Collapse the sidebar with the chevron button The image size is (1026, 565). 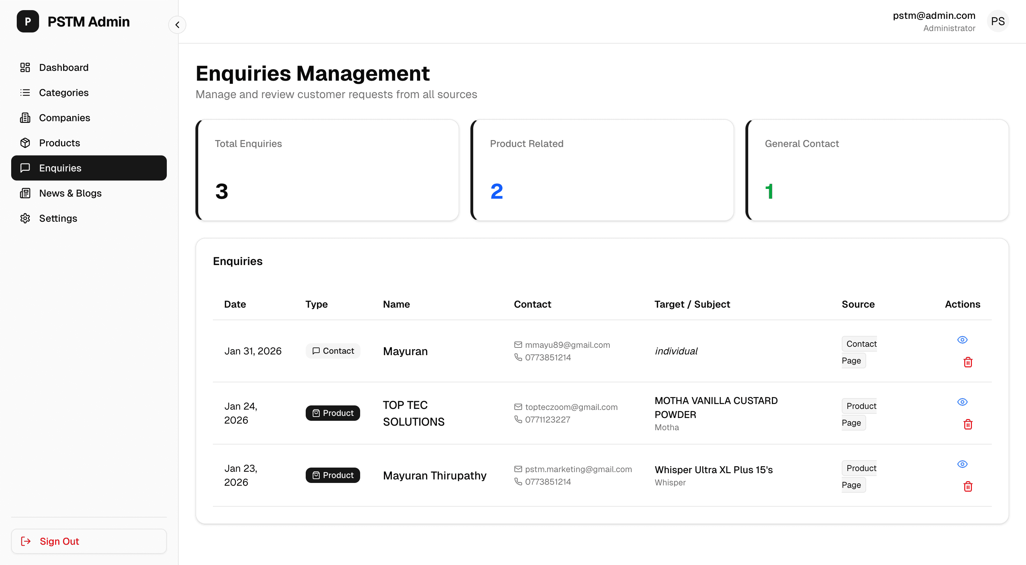pos(177,25)
